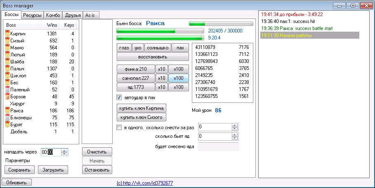Hit the пах attack button
The width and height of the screenshot is (375, 188).
pyautogui.click(x=180, y=48)
